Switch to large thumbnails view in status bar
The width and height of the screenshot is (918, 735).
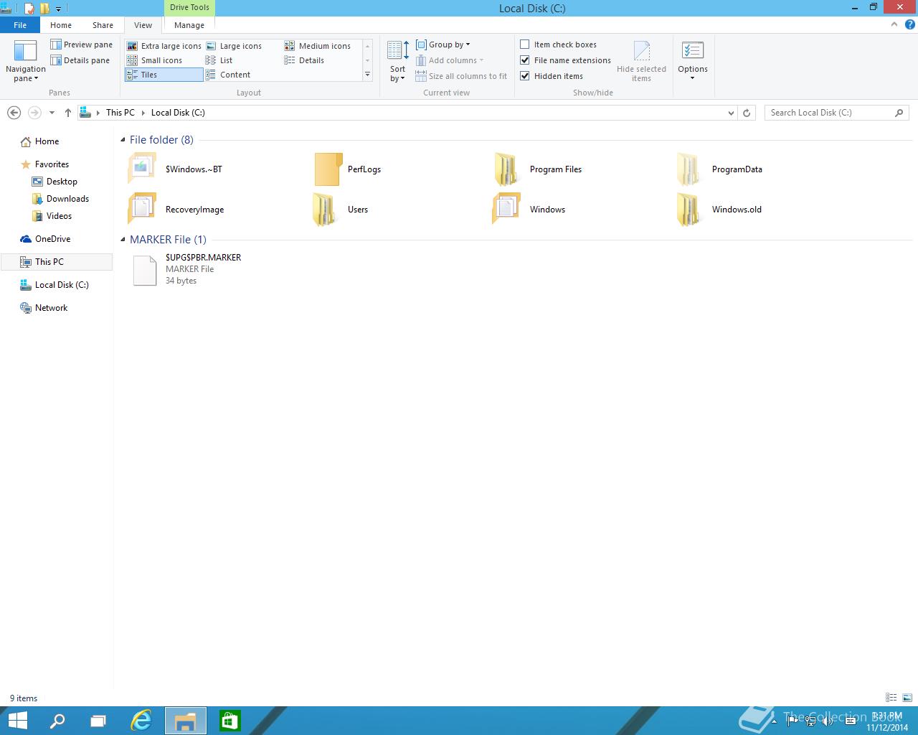[907, 698]
